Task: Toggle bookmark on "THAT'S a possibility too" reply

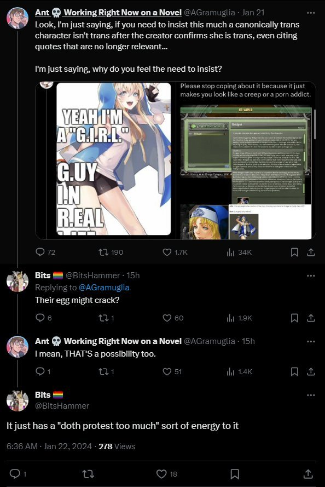Action: [294, 371]
